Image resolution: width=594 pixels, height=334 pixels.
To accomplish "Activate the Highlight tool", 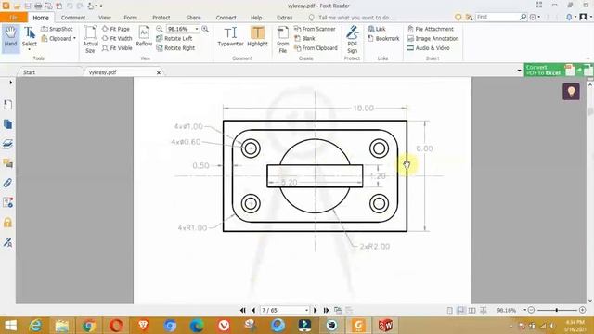I will tap(257, 37).
